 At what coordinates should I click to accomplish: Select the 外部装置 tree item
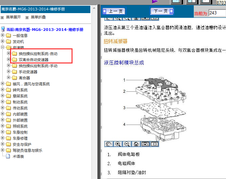[20, 120]
